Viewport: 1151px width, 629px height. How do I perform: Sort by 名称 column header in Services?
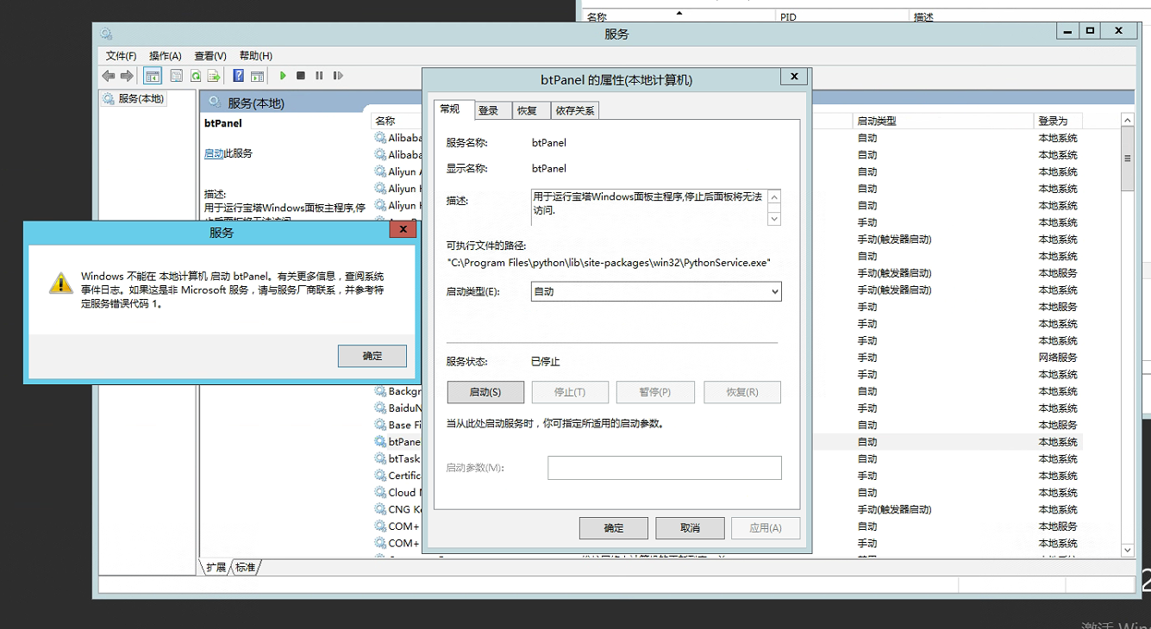[x=385, y=121]
